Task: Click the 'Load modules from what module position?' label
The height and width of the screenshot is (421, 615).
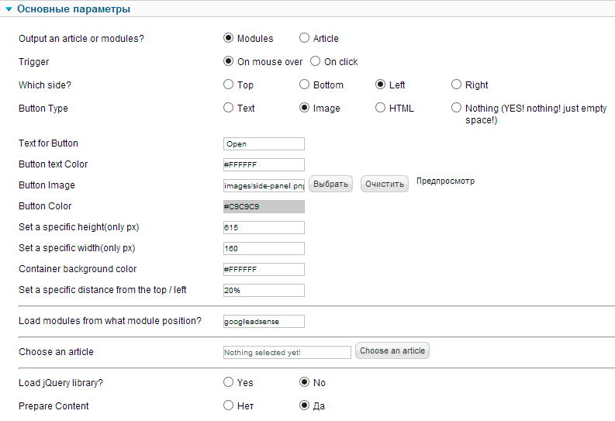Action: pos(110,321)
